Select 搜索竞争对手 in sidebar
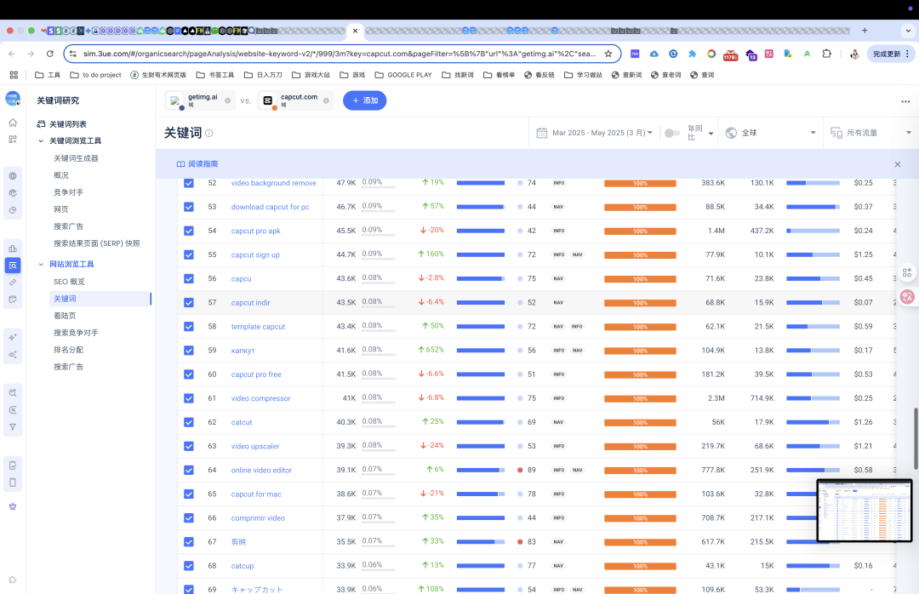Image resolution: width=919 pixels, height=594 pixels. pyautogui.click(x=76, y=333)
